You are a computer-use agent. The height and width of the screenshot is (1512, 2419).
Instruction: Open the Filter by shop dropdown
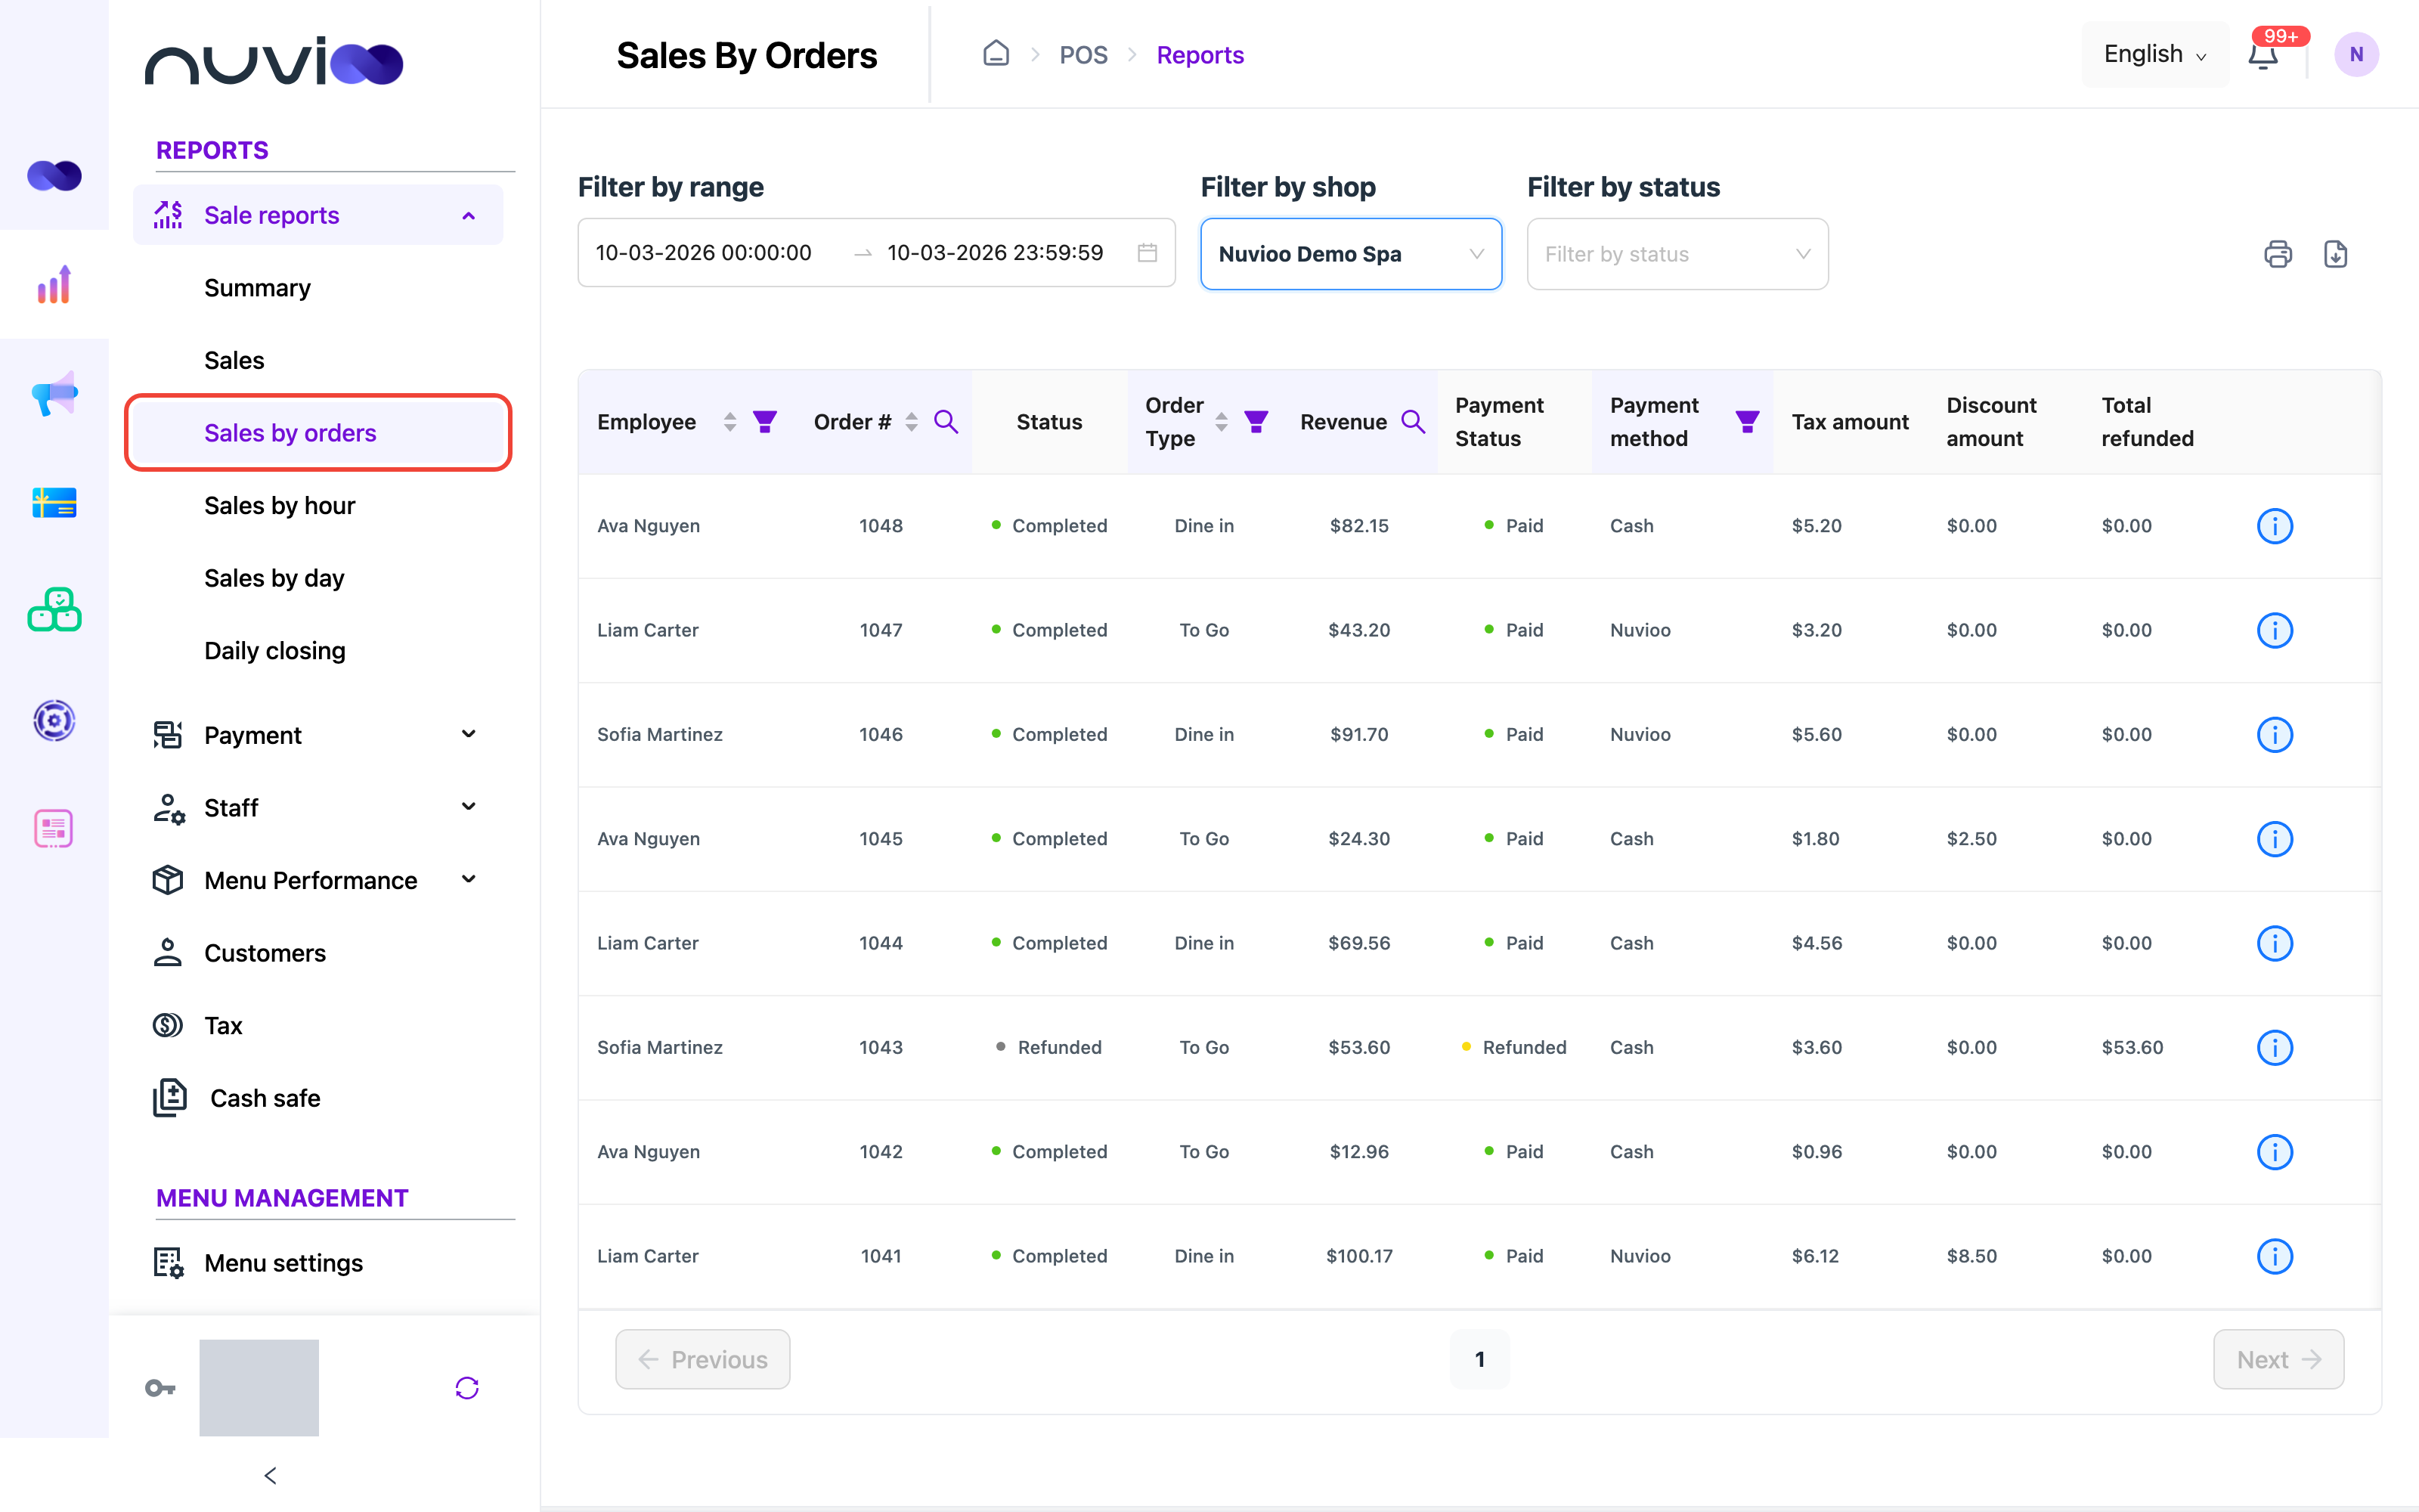tap(1350, 254)
